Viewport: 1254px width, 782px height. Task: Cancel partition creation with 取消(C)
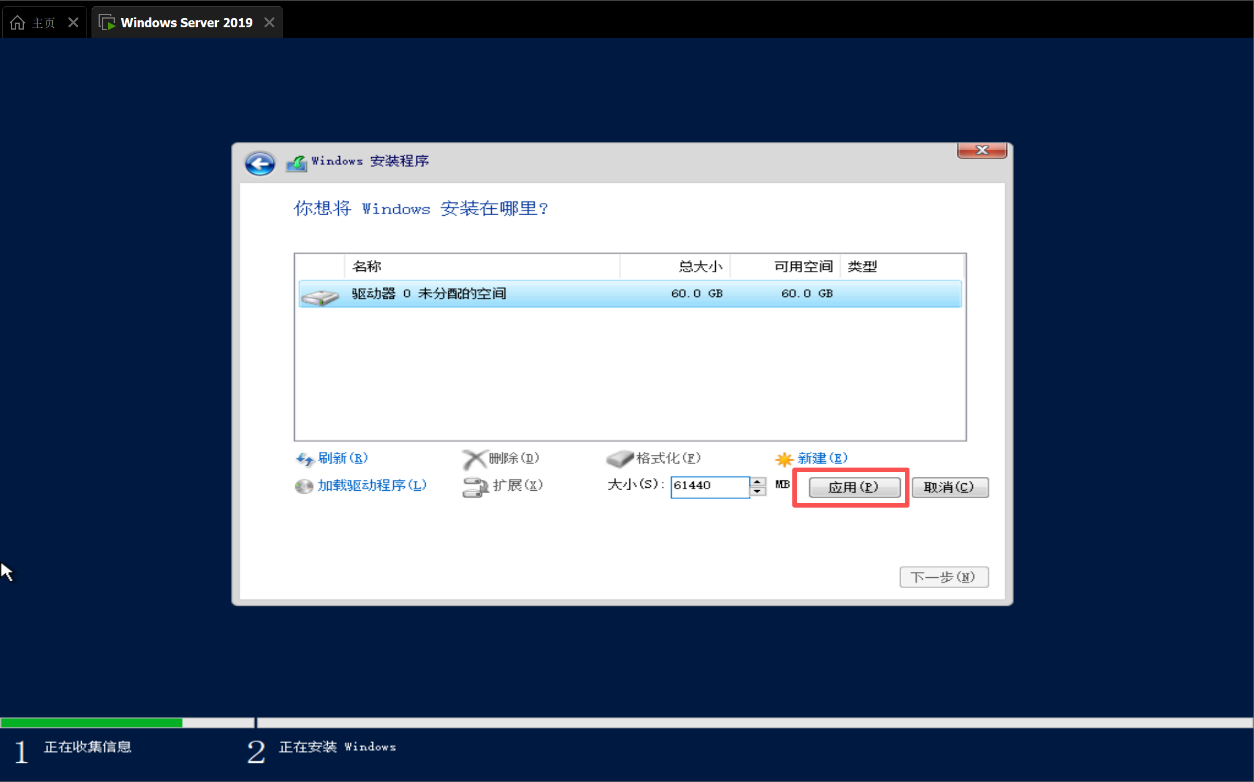coord(950,487)
